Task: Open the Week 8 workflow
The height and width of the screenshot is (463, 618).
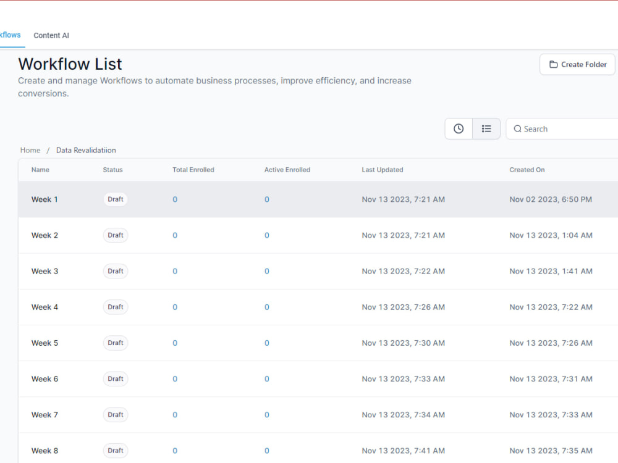Action: 44,451
